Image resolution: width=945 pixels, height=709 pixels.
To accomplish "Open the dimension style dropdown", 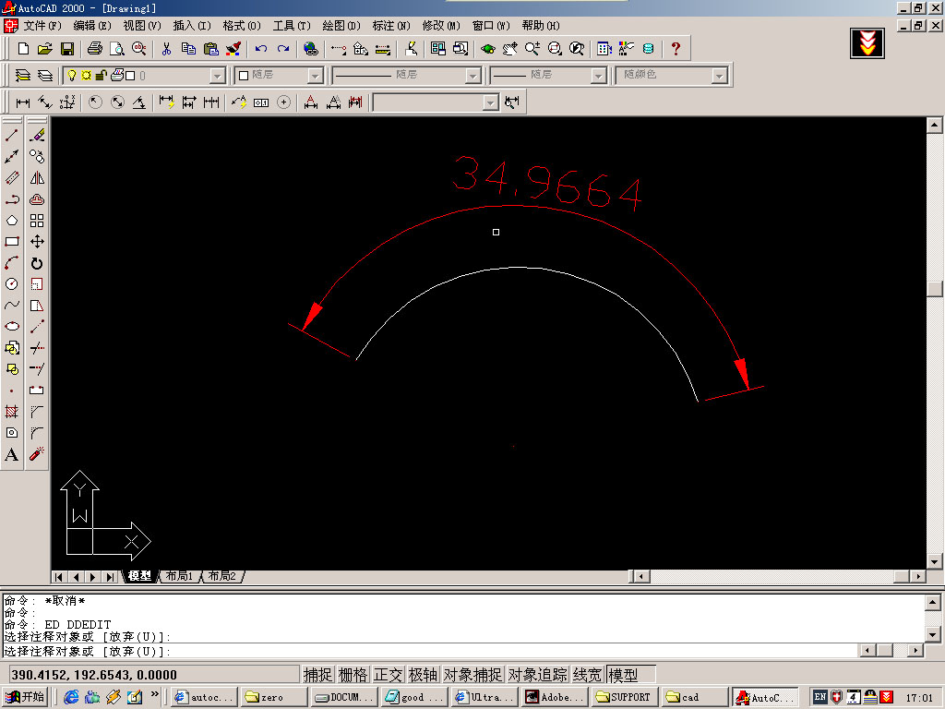I will (x=490, y=103).
